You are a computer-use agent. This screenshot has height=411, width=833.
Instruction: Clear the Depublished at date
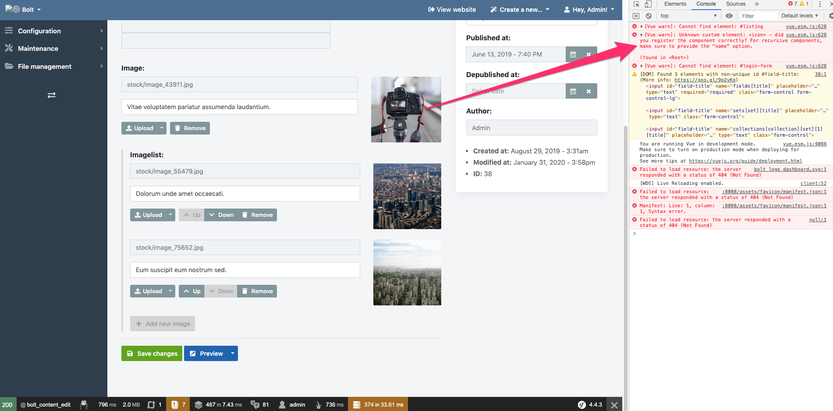(x=588, y=91)
